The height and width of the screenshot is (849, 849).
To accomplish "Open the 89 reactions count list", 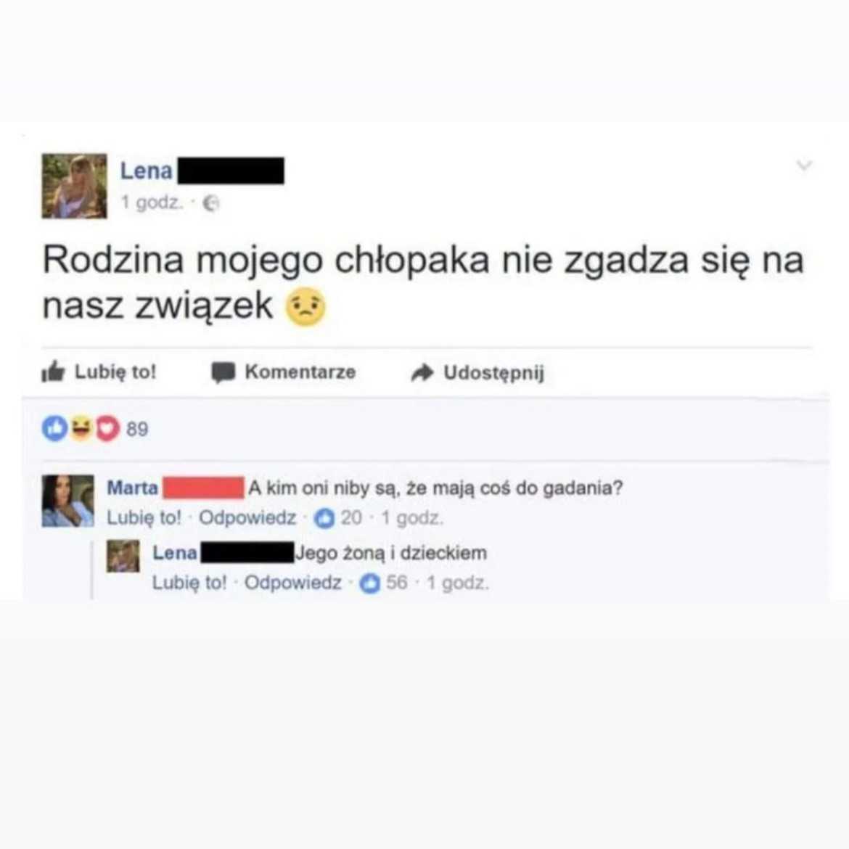I will pyautogui.click(x=137, y=429).
